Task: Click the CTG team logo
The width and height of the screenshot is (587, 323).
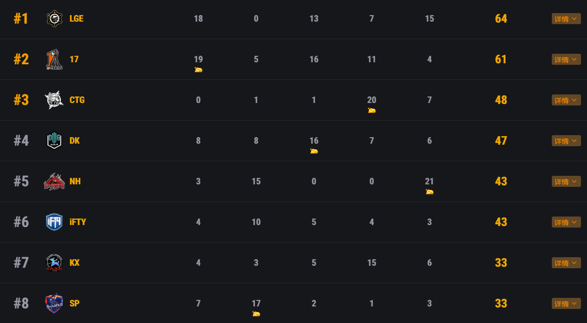Action: 54,100
